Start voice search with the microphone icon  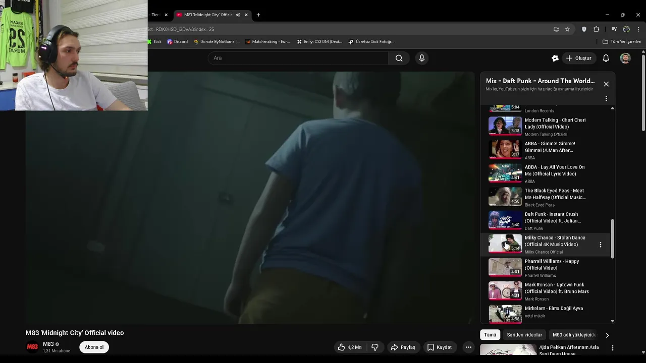pos(422,58)
